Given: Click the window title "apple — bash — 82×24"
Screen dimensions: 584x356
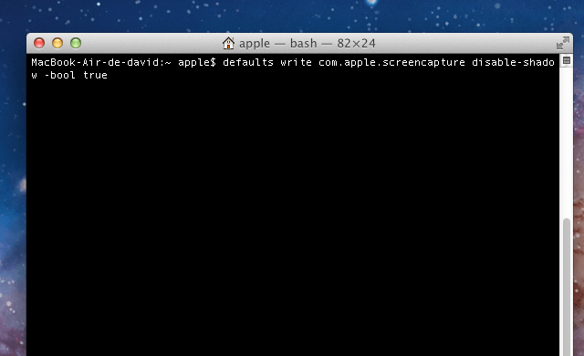Looking at the screenshot, I should click(x=308, y=44).
